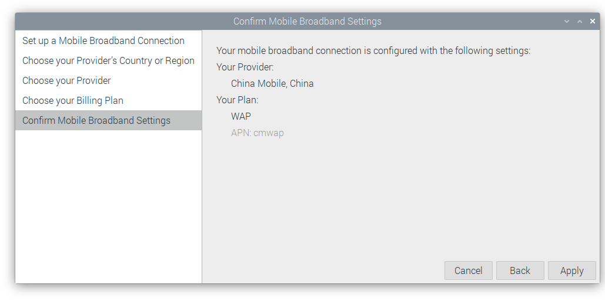Click the window title bar text

click(307, 21)
